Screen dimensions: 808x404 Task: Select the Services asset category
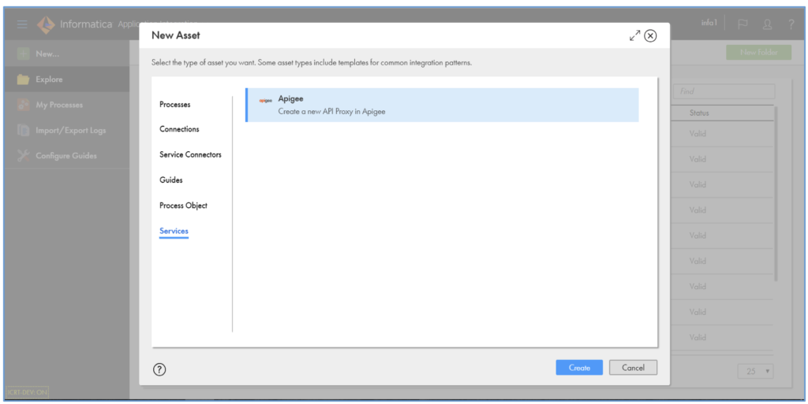tap(174, 231)
